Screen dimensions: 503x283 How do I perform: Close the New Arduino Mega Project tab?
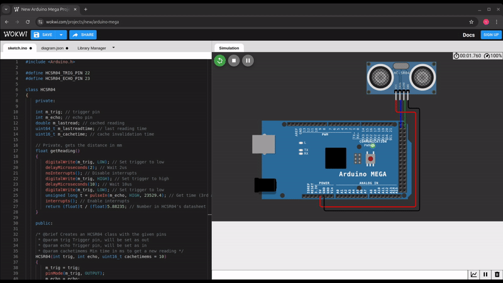point(75,9)
